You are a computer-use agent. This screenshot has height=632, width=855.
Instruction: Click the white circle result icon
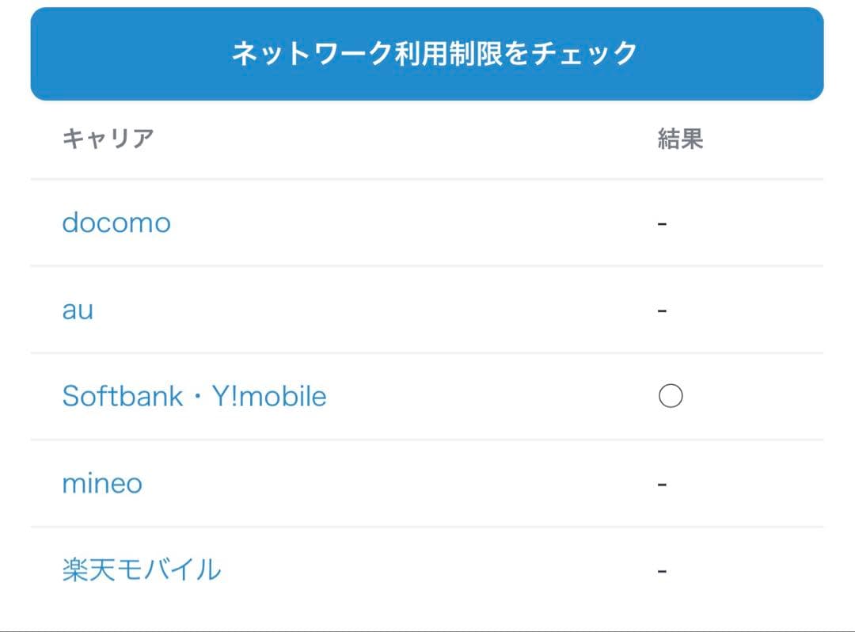(x=671, y=396)
